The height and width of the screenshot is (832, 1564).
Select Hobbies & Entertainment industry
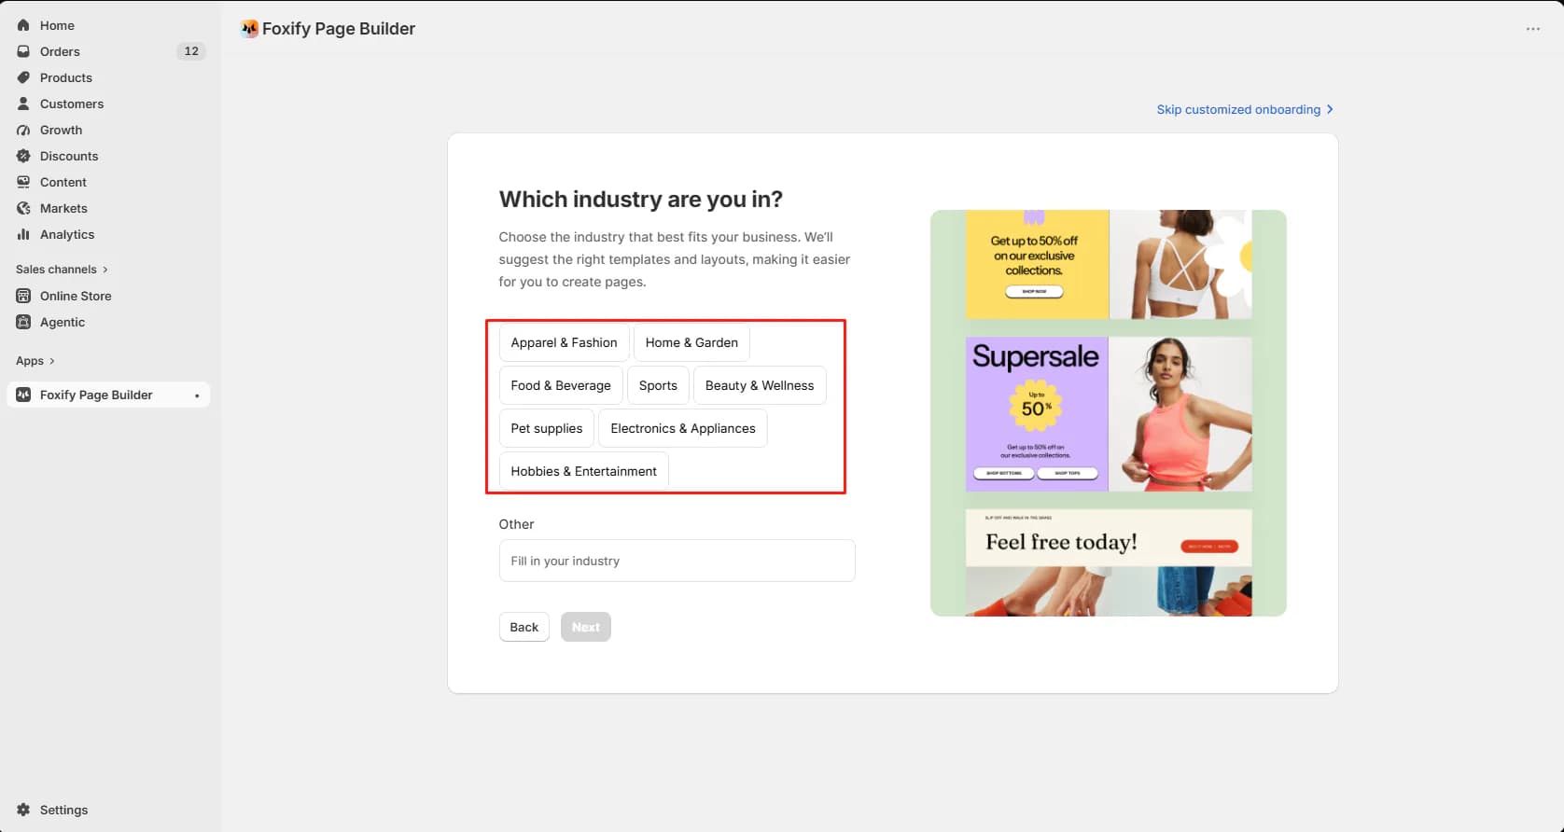click(x=583, y=471)
